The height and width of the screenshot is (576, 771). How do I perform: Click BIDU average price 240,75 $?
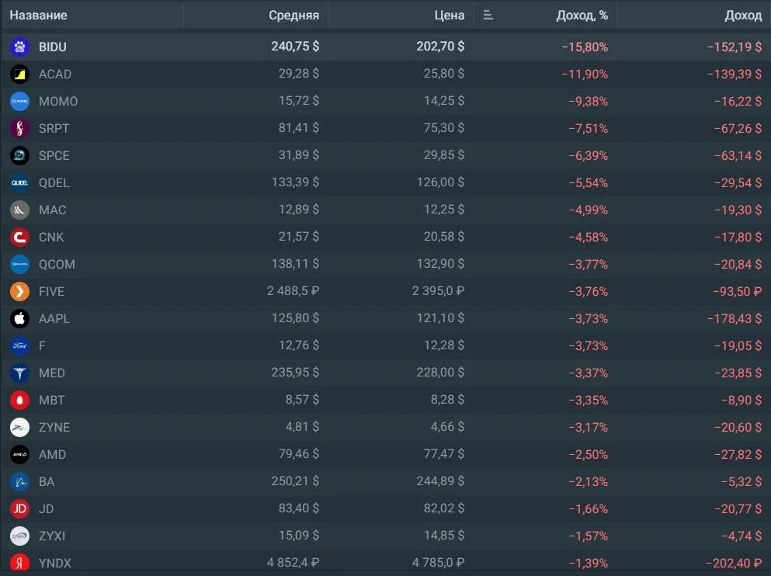(295, 47)
